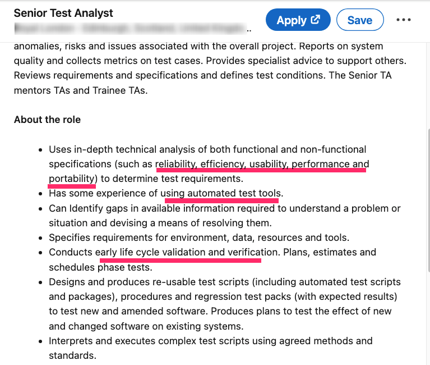Click the blurred company and location line
This screenshot has height=365, width=430.
pyautogui.click(x=130, y=27)
